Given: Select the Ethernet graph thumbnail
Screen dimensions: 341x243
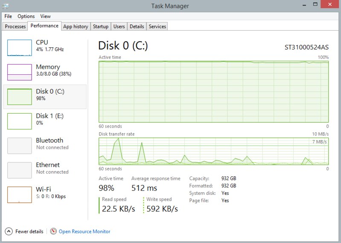Looking at the screenshot, I should click(20, 170).
